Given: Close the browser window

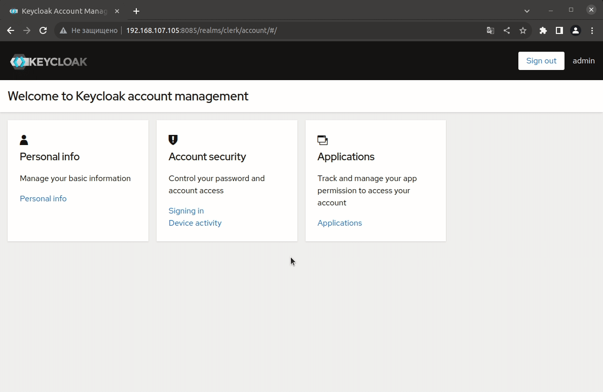Looking at the screenshot, I should 591,10.
